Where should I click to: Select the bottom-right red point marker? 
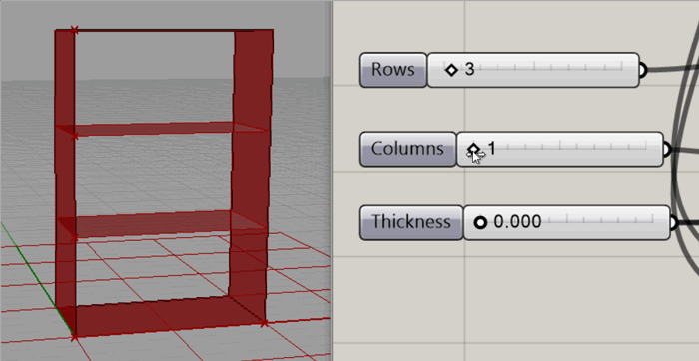click(264, 323)
